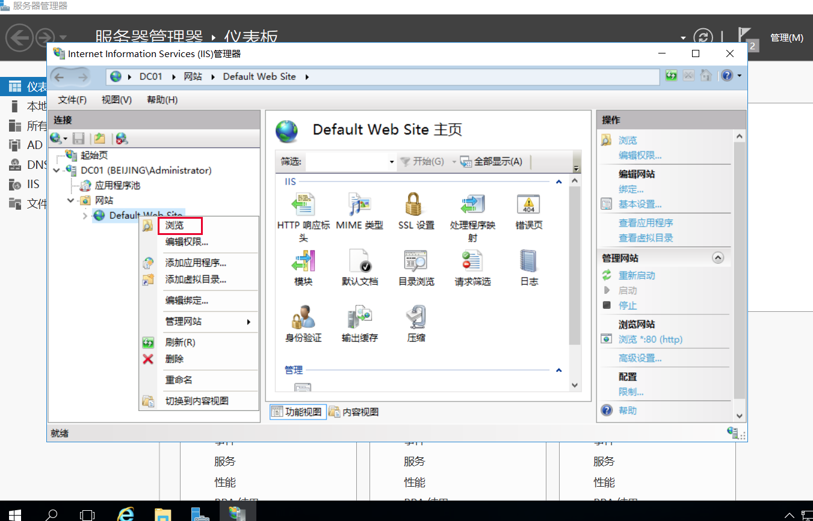Open Internet Explorer from the taskbar
The height and width of the screenshot is (521, 813).
[x=126, y=514]
